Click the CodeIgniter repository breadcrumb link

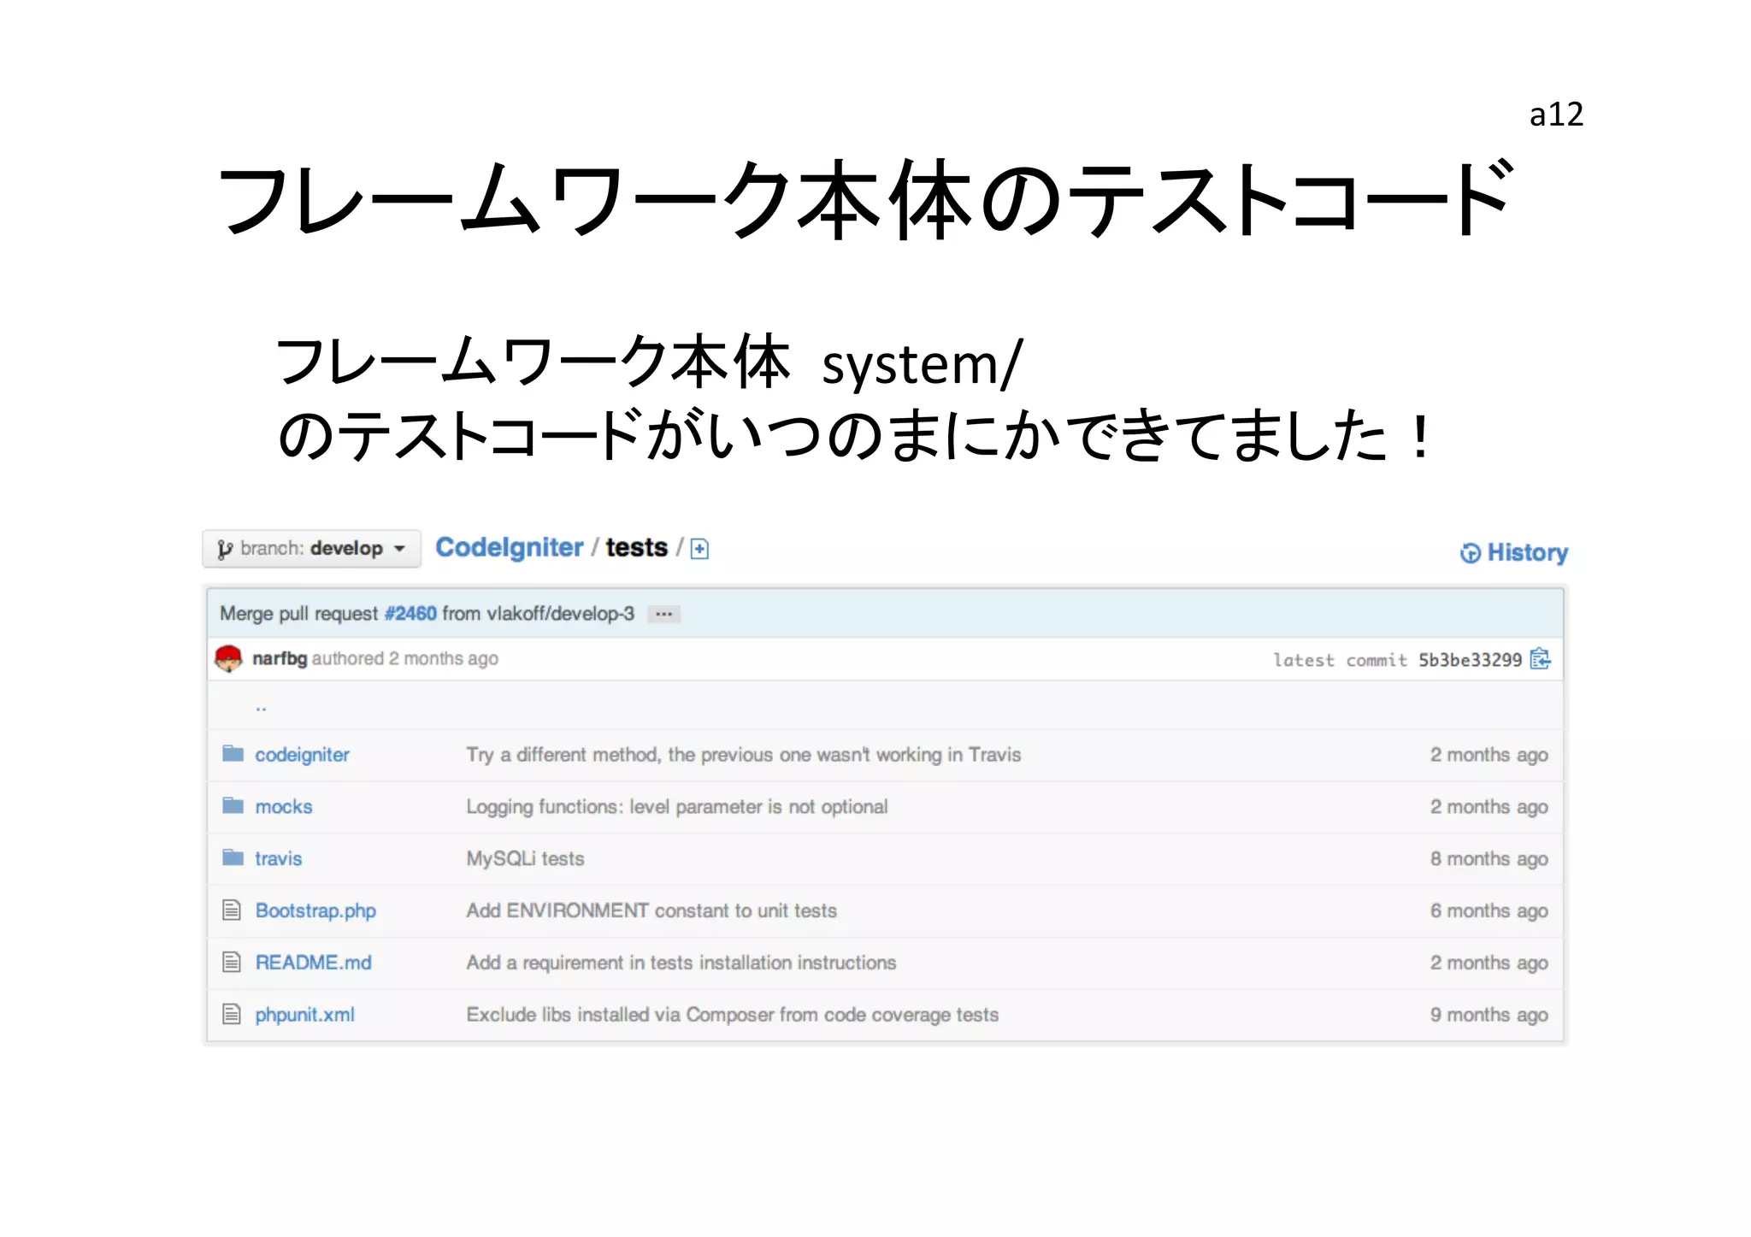click(x=509, y=547)
